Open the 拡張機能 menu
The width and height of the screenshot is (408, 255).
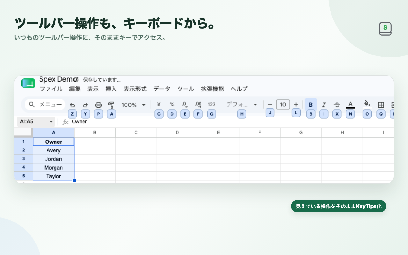click(x=213, y=89)
